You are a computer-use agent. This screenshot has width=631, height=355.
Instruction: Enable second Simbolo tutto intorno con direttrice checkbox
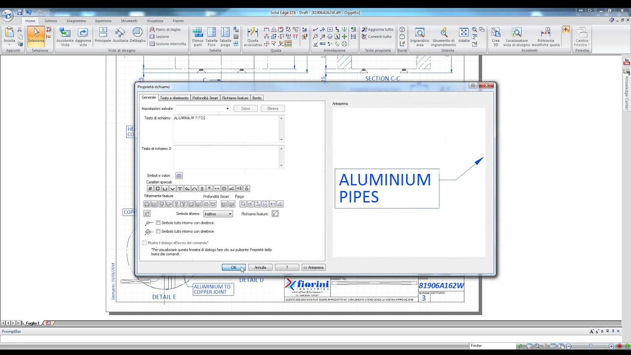(158, 231)
